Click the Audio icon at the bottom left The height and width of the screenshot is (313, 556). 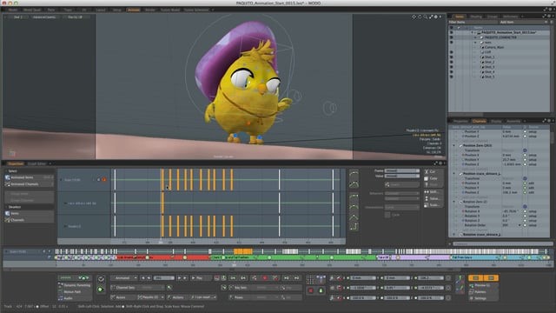(x=60, y=298)
